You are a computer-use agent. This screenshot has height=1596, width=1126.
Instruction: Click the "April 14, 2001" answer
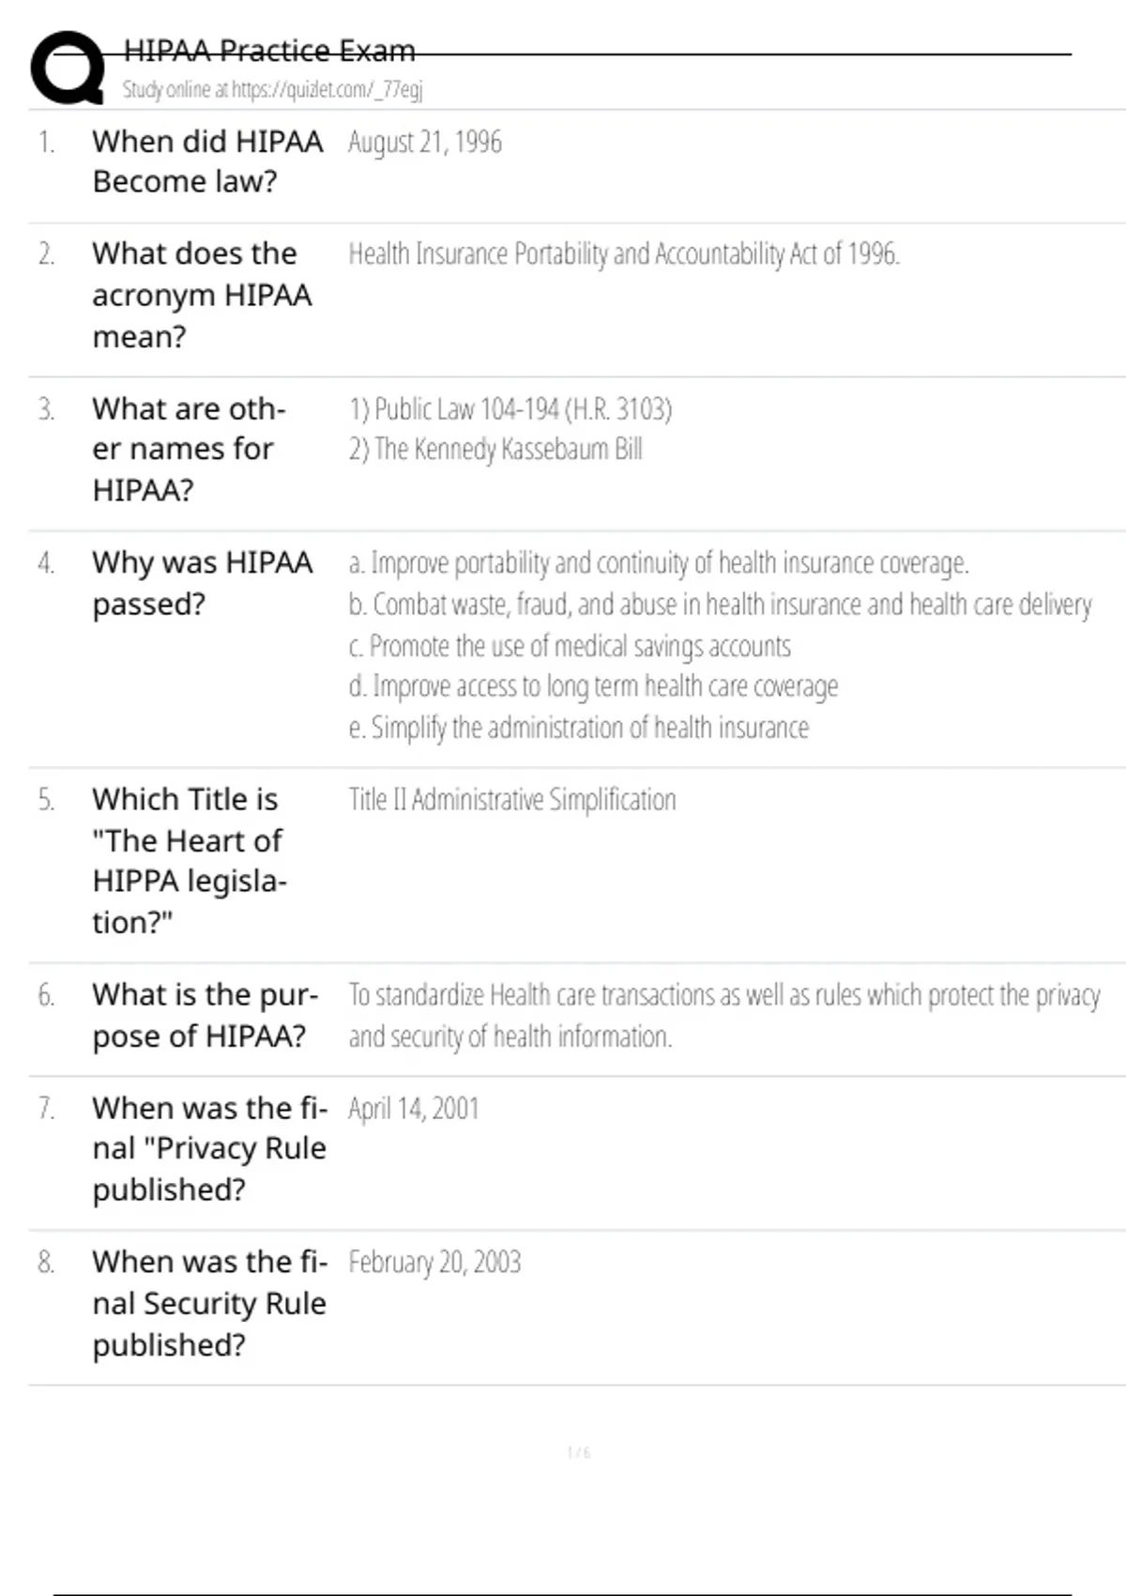tap(414, 1109)
